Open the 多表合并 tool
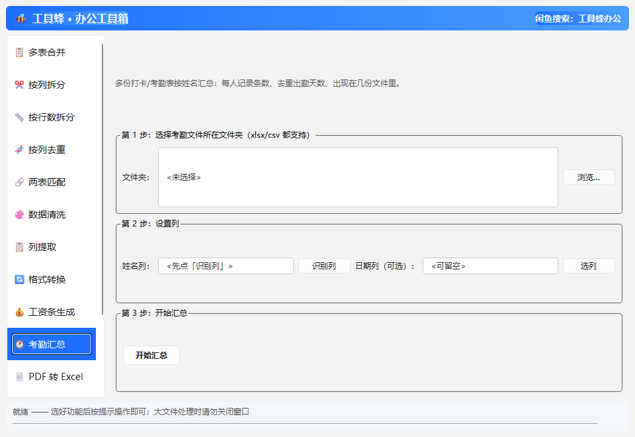 click(x=52, y=52)
